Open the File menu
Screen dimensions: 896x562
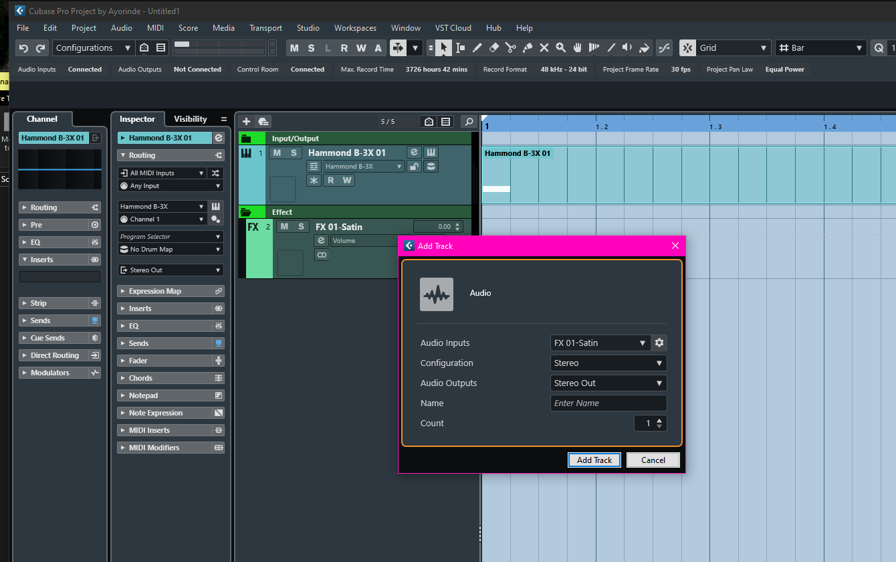[23, 28]
